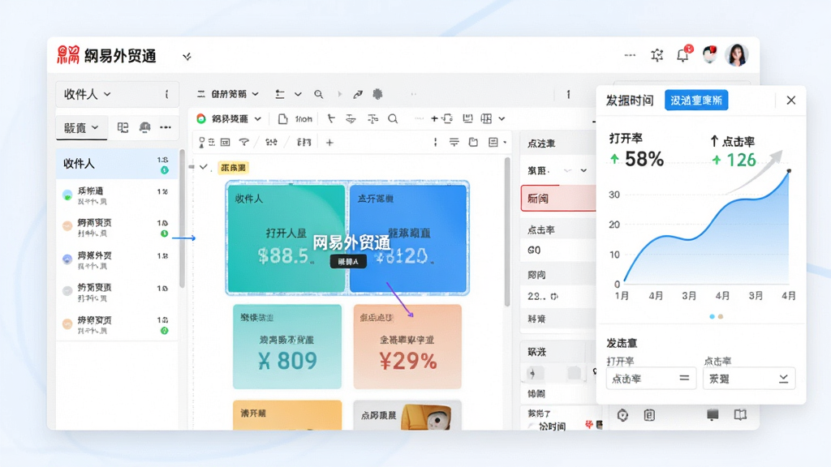Click the dark label button under 网易外贸通

(x=348, y=262)
